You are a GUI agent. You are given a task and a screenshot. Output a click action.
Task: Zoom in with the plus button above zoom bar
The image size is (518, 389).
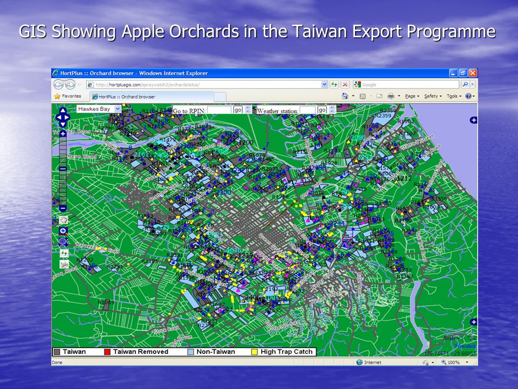click(x=63, y=133)
